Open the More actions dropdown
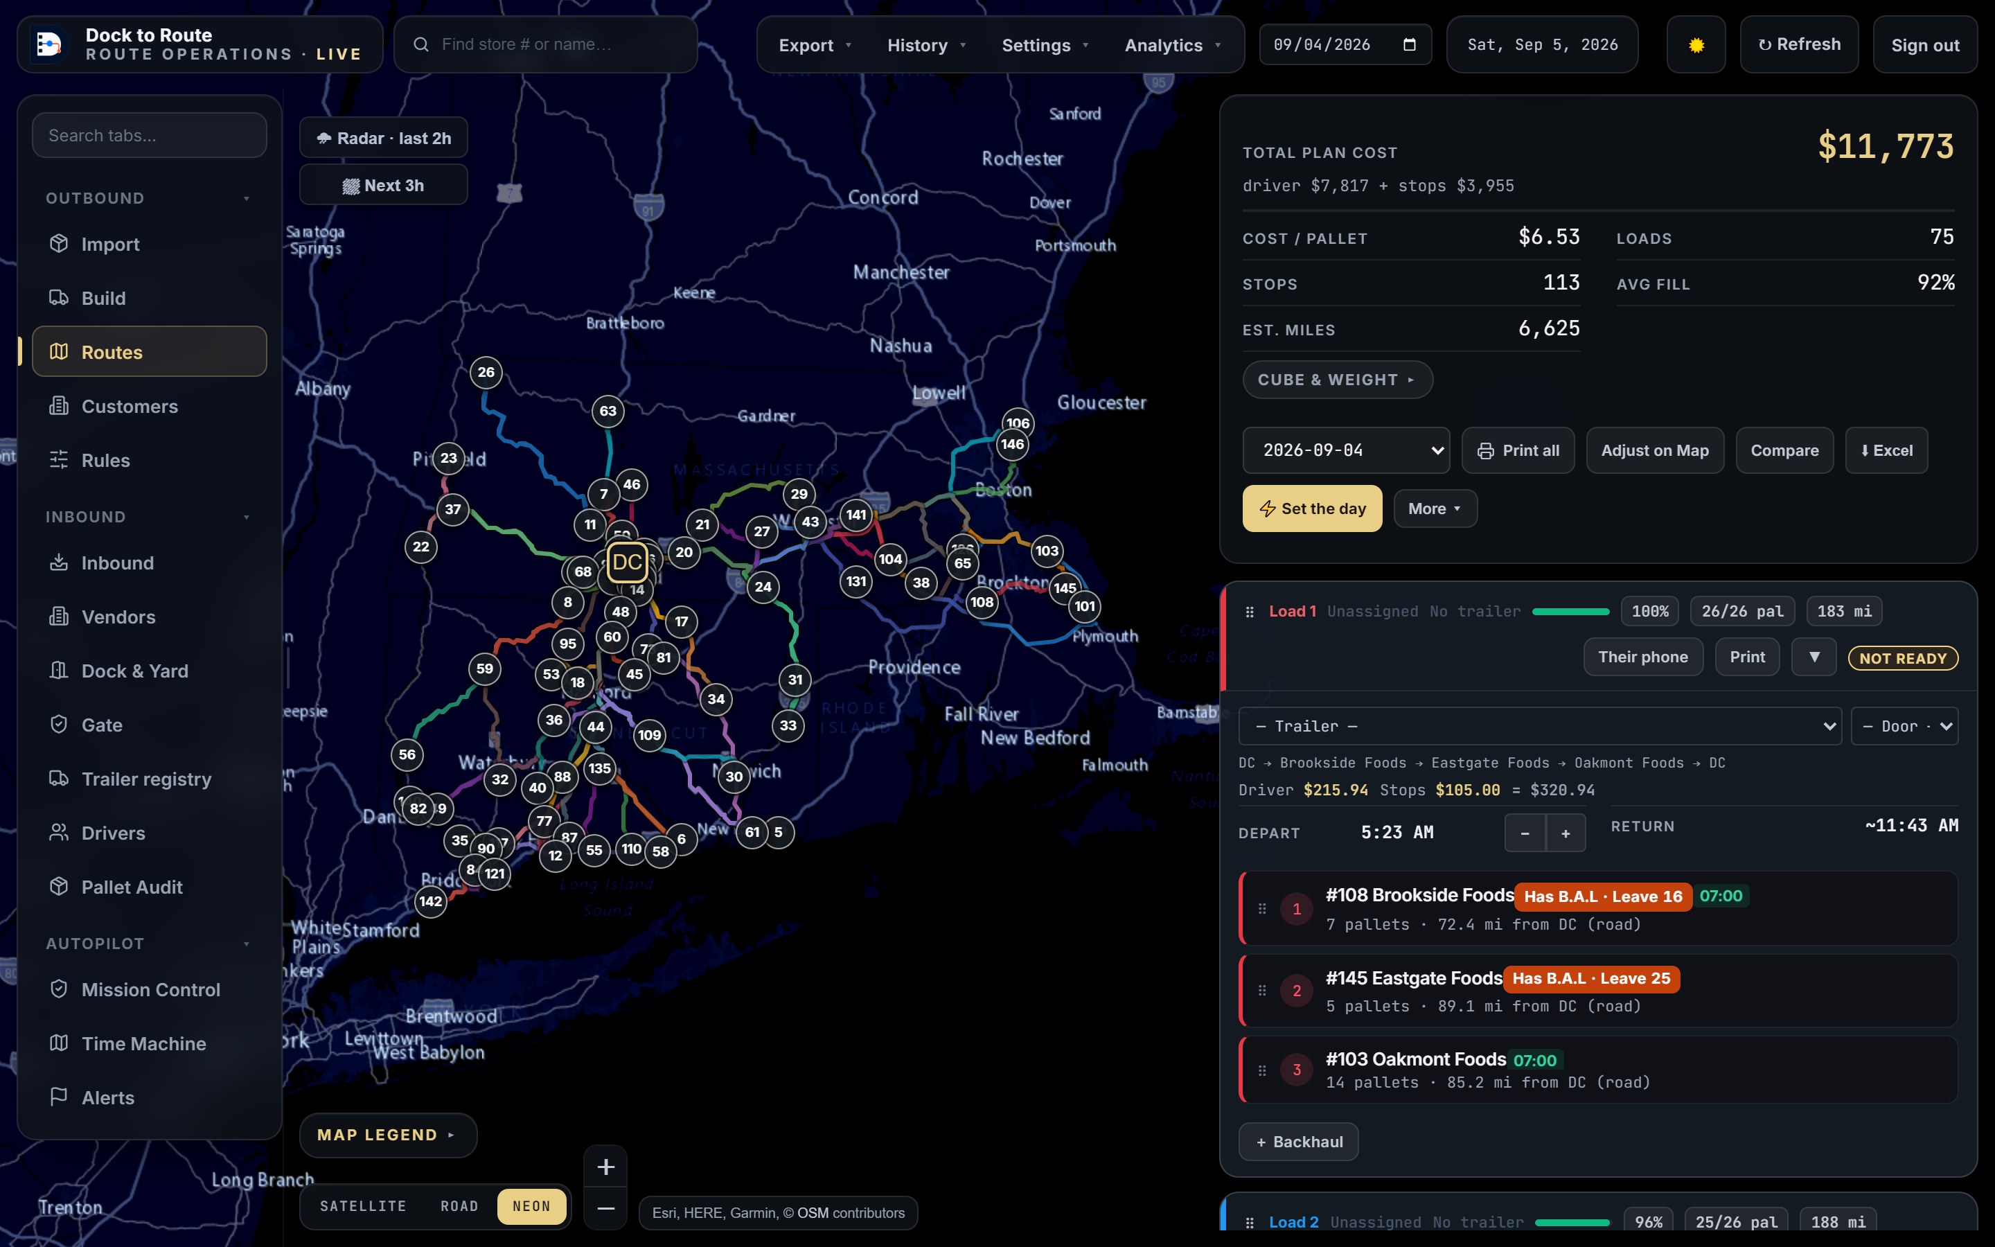The image size is (1995, 1247). (x=1435, y=509)
